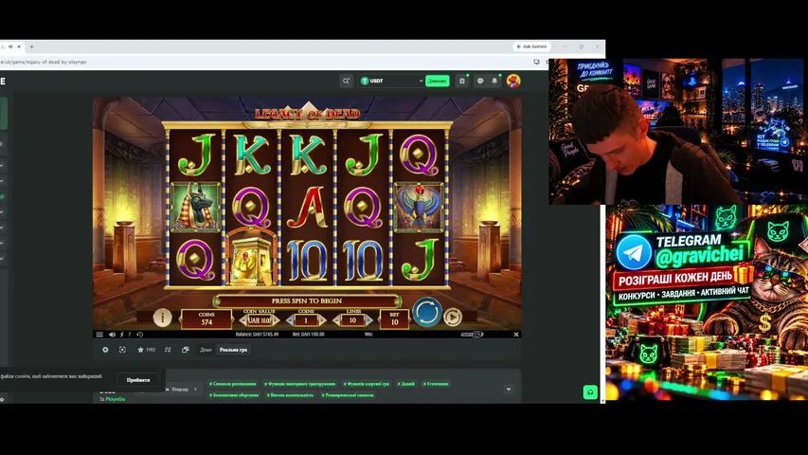Click the green Депозит button
Viewport: 808px width, 455px height.
(437, 81)
